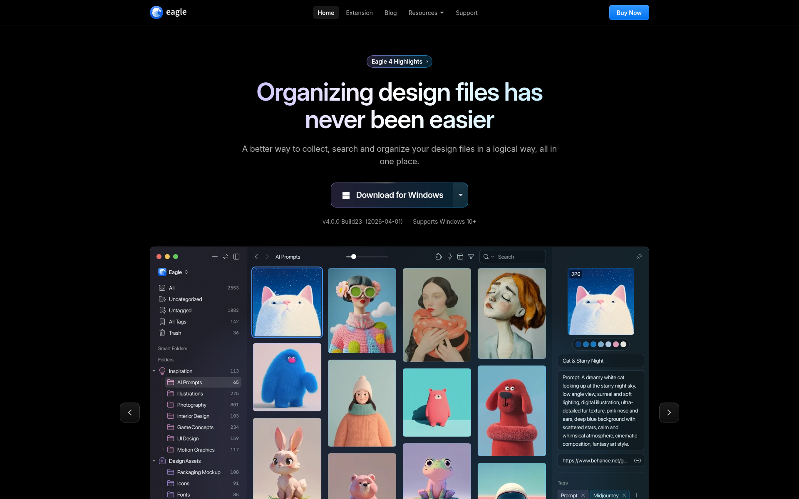This screenshot has width=799, height=499.
Task: Open the filter funnel icon
Action: point(471,257)
